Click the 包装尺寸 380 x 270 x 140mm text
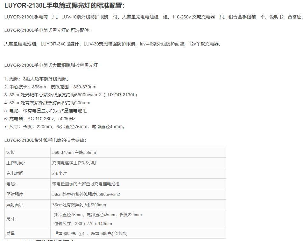The height and width of the screenshot is (241, 303). pos(83,224)
